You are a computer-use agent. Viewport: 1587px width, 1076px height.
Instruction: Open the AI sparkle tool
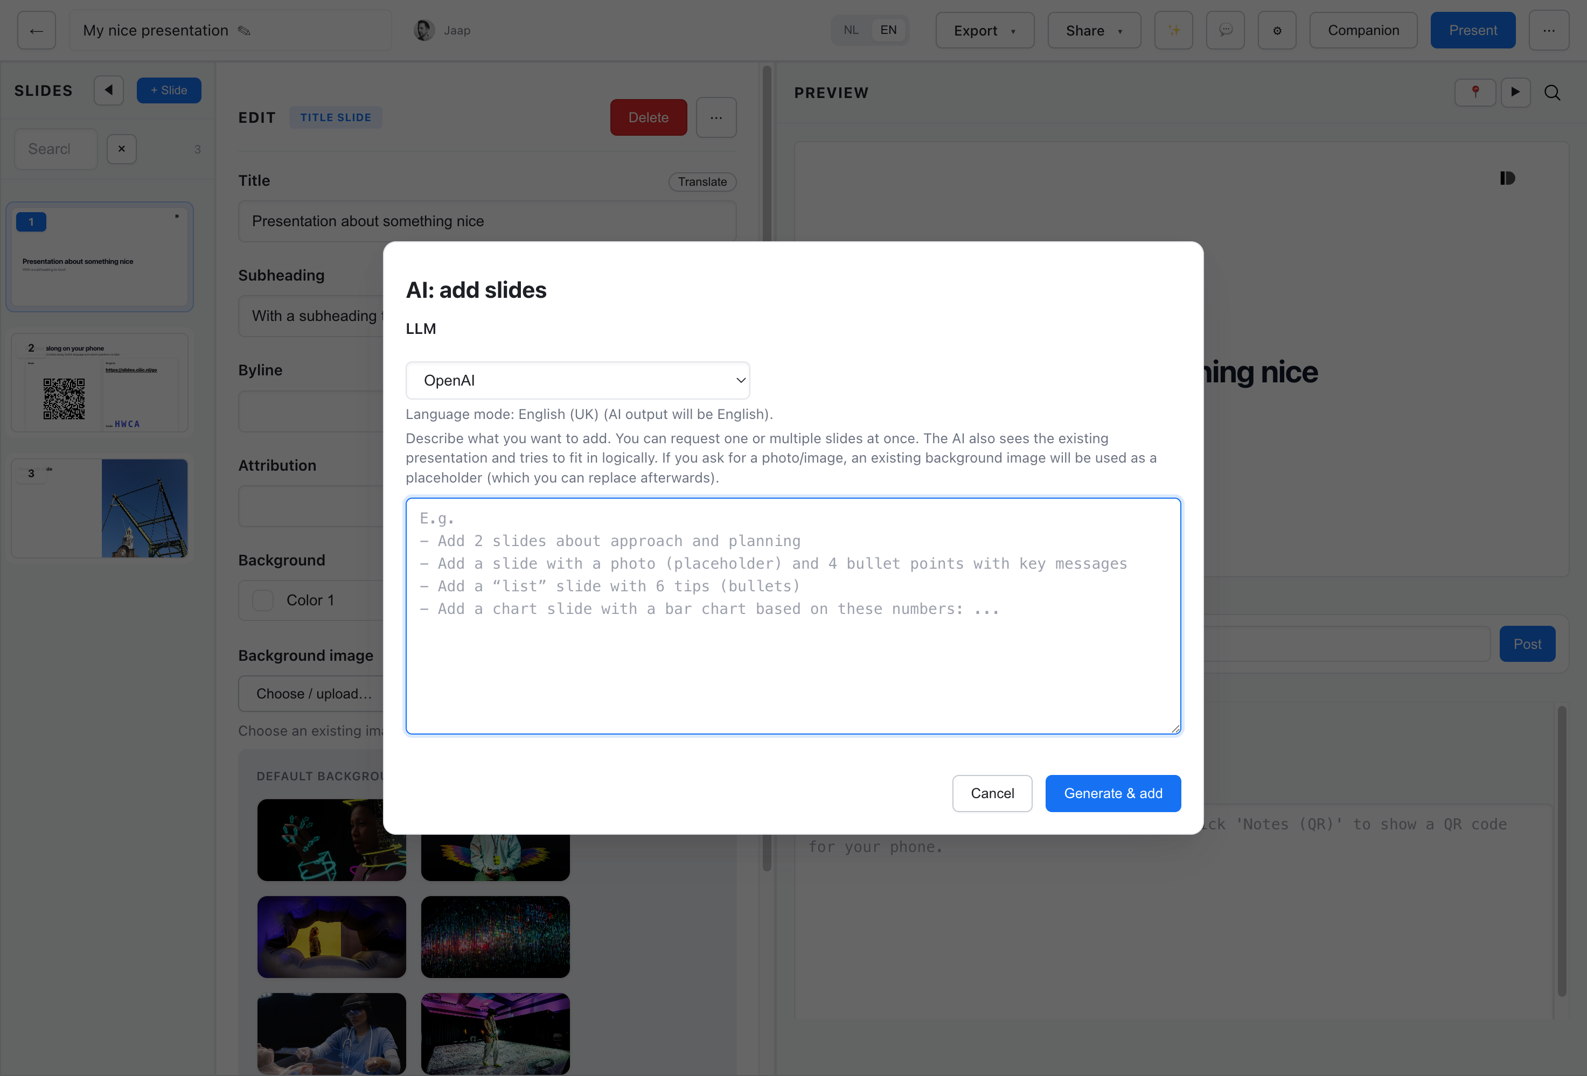point(1173,31)
